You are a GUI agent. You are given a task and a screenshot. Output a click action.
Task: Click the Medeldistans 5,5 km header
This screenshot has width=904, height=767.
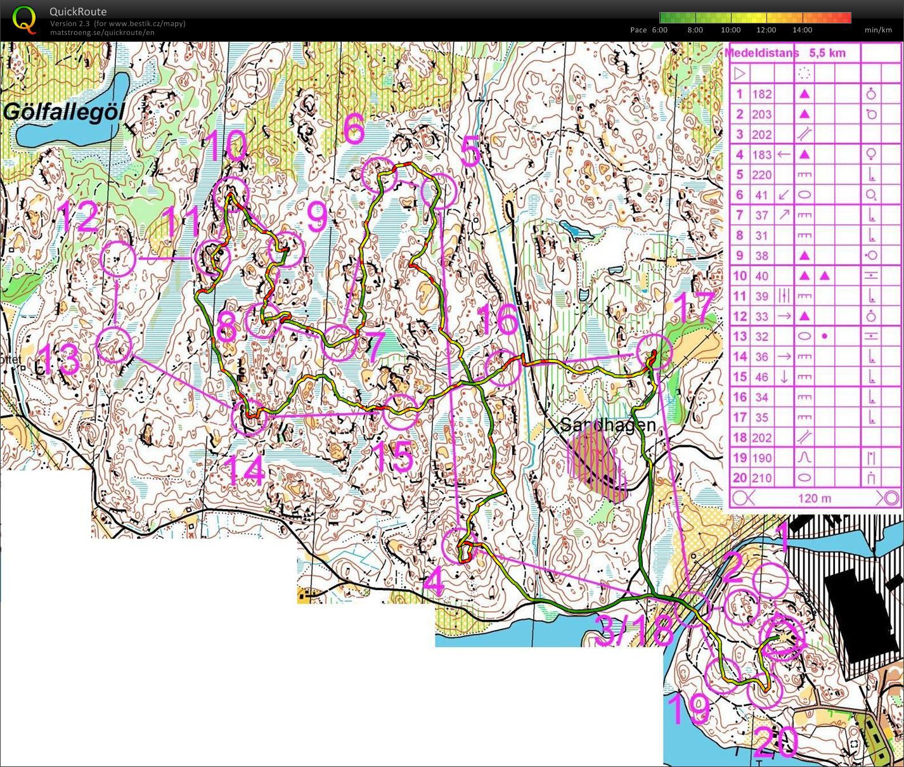785,53
